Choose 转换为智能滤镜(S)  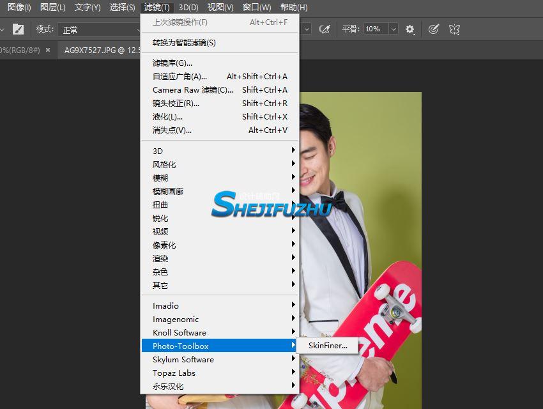pyautogui.click(x=220, y=43)
